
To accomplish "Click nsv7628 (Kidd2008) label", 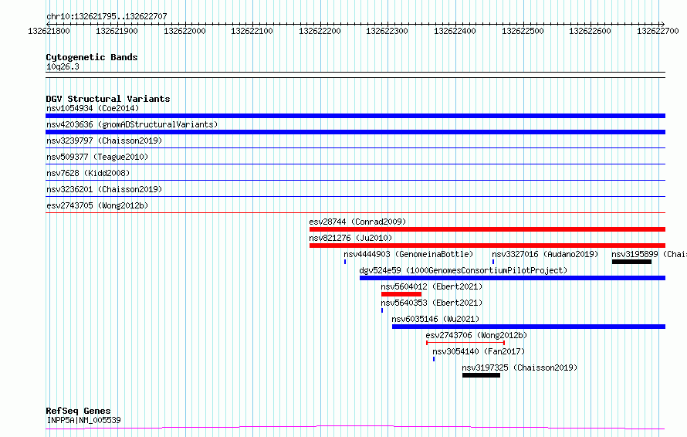I will pyautogui.click(x=88, y=173).
